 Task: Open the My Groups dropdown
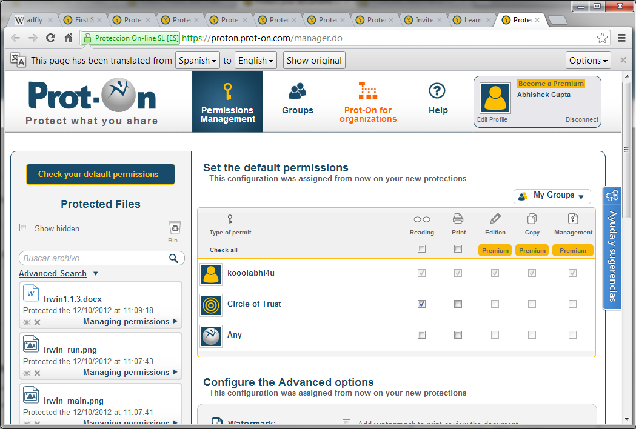(552, 196)
